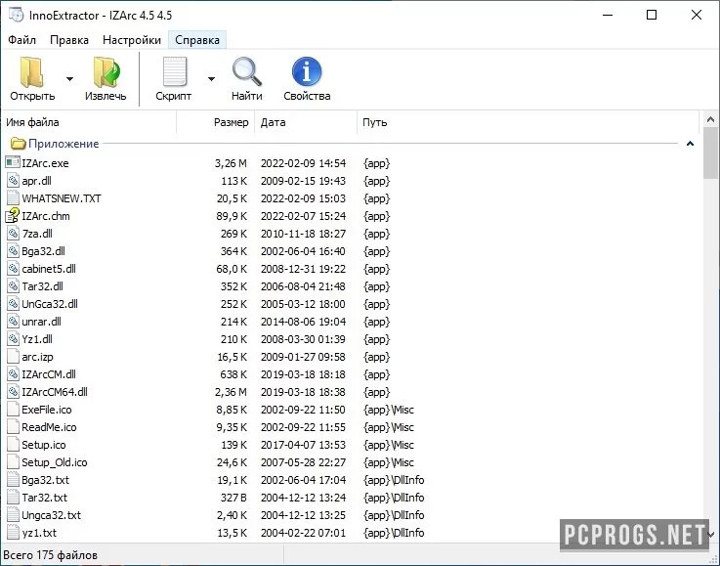
Task: Select the Setup_Old.ico file icon
Action: coord(13,462)
